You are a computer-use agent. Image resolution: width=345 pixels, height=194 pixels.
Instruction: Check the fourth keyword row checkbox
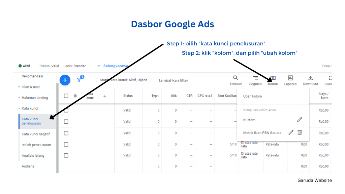pyautogui.click(x=66, y=144)
